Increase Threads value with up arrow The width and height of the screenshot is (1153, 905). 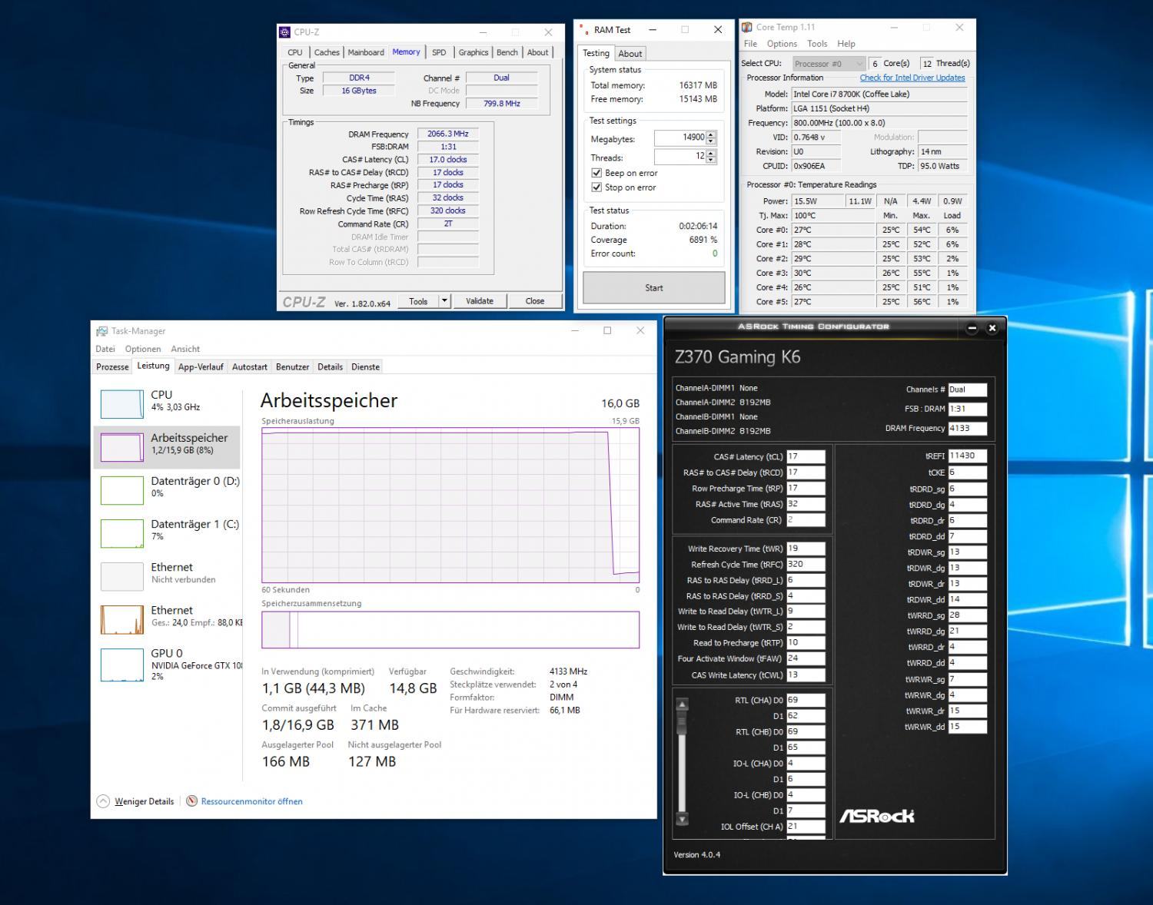(711, 153)
